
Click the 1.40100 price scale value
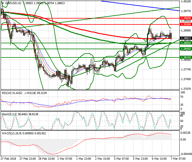(x=186, y=1)
